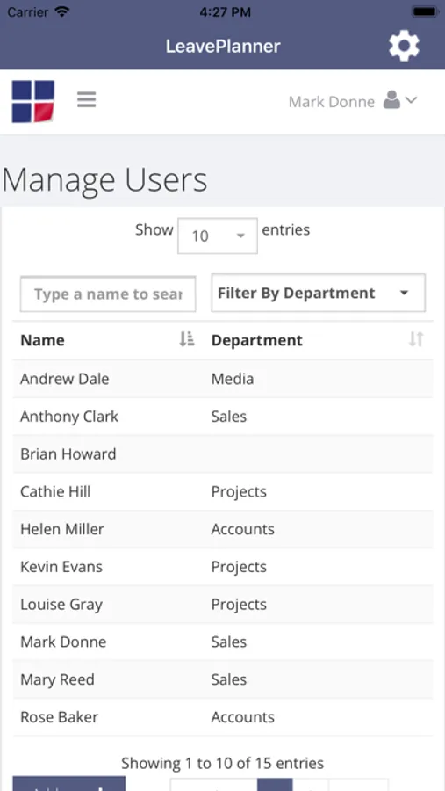Click the battery icon in the status bar

424,11
